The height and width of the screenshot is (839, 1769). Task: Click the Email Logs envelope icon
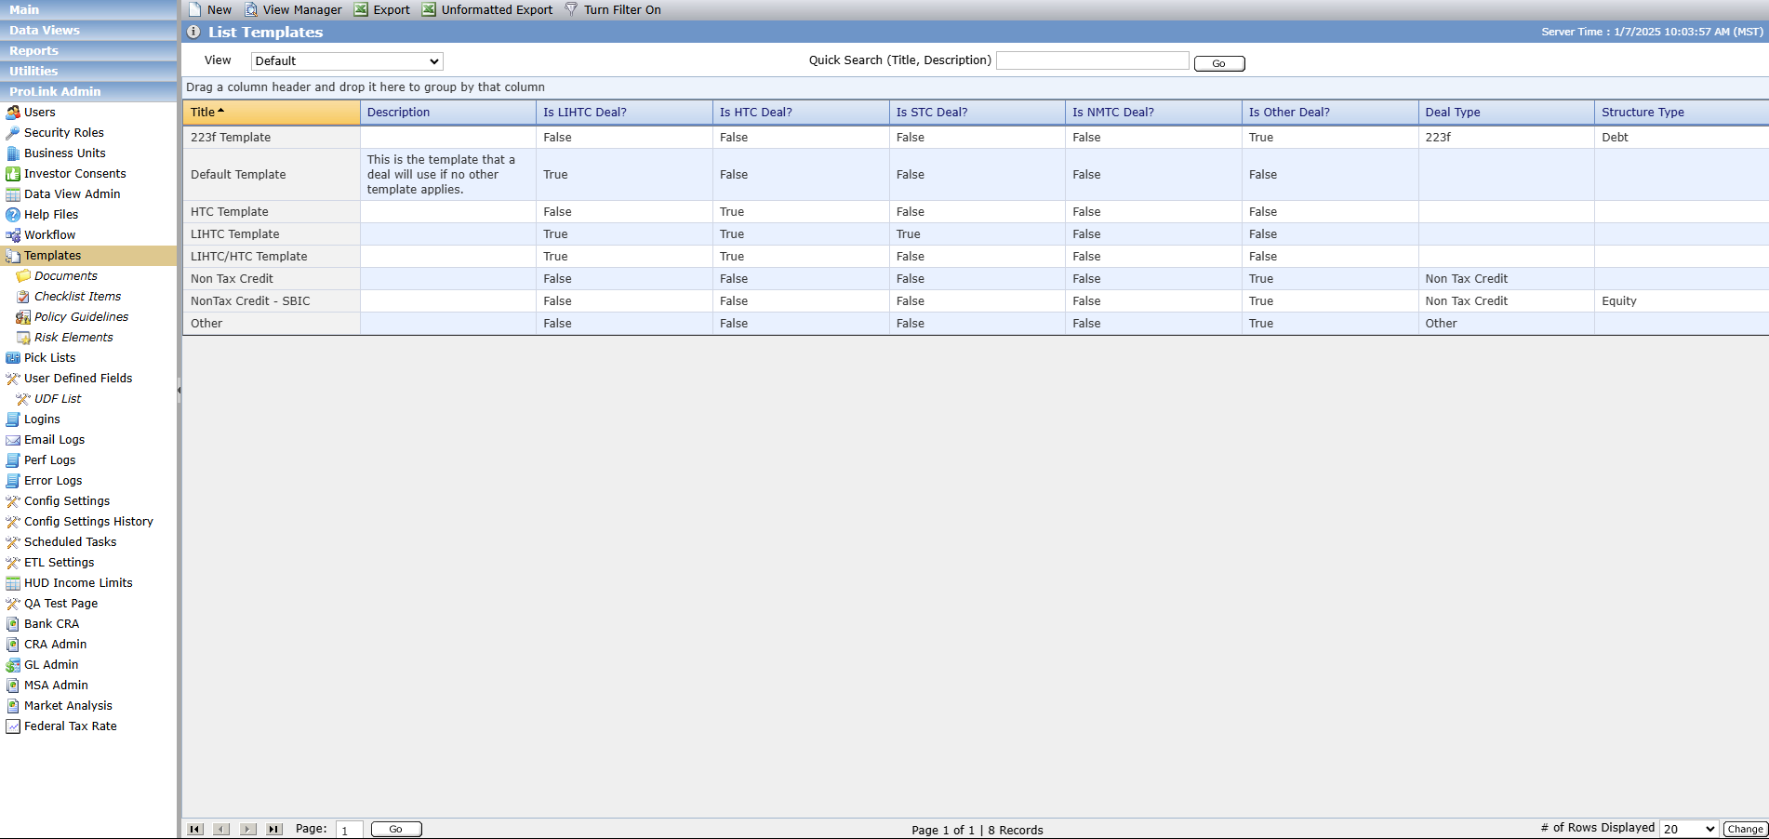(x=13, y=440)
